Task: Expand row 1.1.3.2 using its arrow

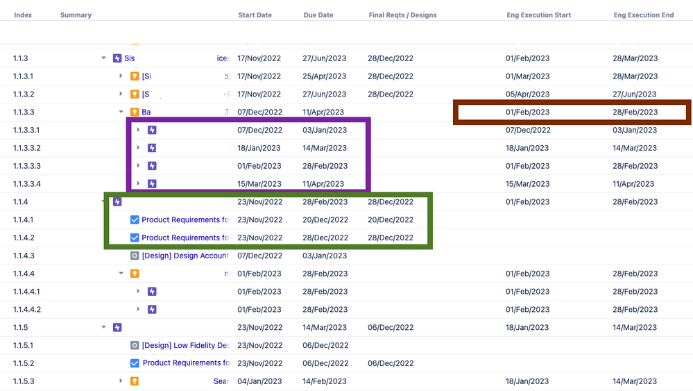Action: coord(121,94)
